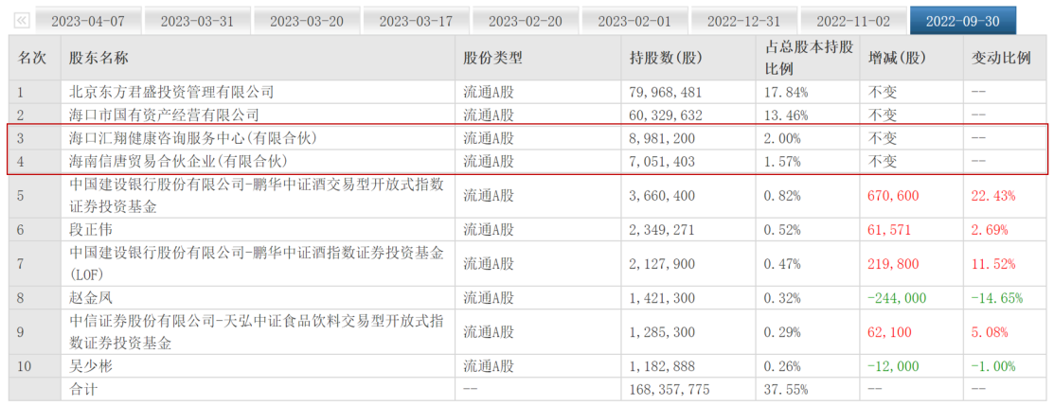Select the active 2022-09-30 date tab
Image resolution: width=1054 pixels, height=406 pixels.
click(x=962, y=21)
